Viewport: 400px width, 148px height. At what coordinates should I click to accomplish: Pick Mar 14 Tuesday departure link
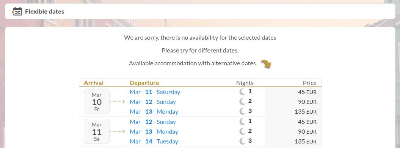pyautogui.click(x=154, y=142)
